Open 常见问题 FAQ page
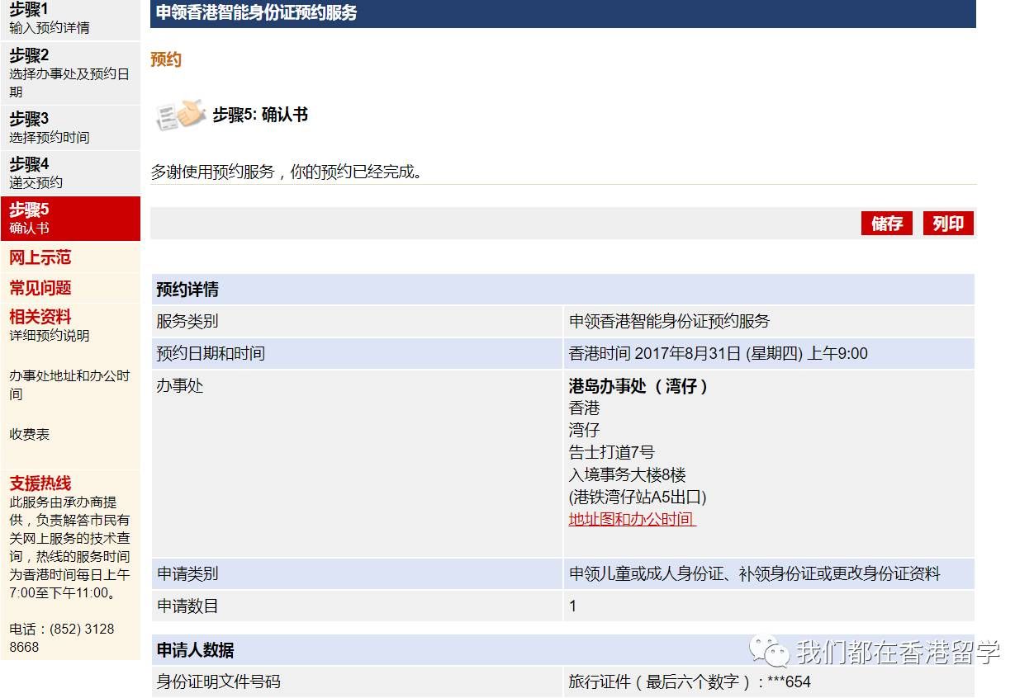The height and width of the screenshot is (698, 1034). pyautogui.click(x=40, y=288)
